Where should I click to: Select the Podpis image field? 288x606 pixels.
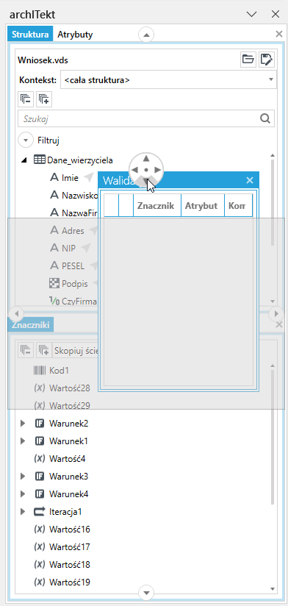pos(74,284)
